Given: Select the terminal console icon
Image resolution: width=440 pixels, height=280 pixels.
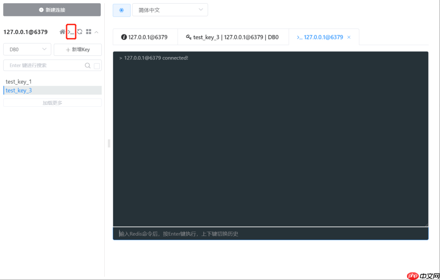Looking at the screenshot, I should click(x=71, y=32).
